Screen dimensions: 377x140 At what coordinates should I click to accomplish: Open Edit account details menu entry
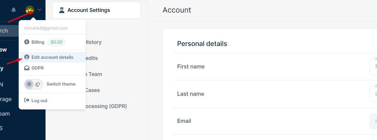52,57
